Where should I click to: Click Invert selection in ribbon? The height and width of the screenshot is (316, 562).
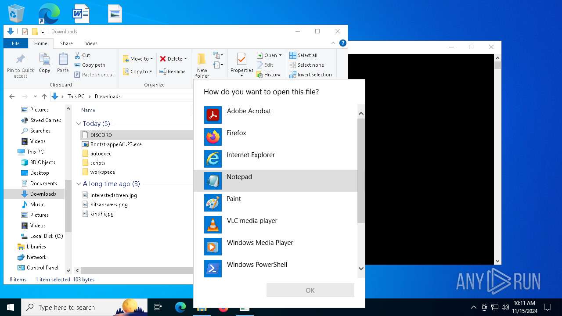[310, 75]
